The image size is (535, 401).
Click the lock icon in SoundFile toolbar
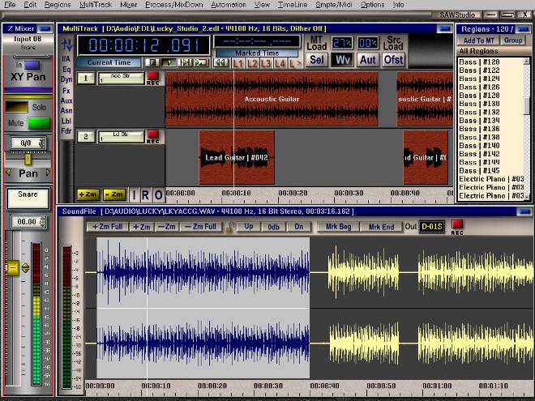pyautogui.click(x=230, y=227)
